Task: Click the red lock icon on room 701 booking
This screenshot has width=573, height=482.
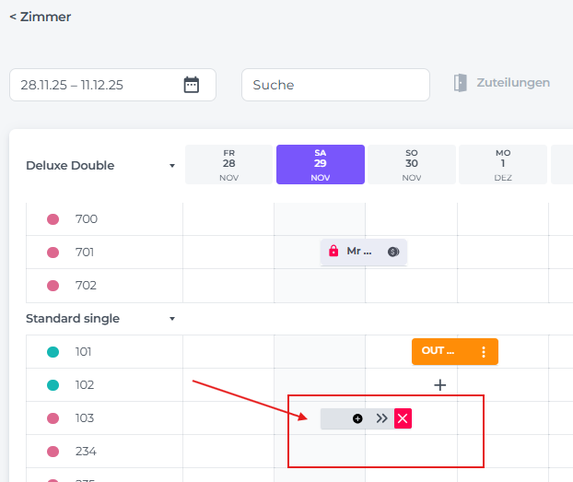Action: click(333, 252)
